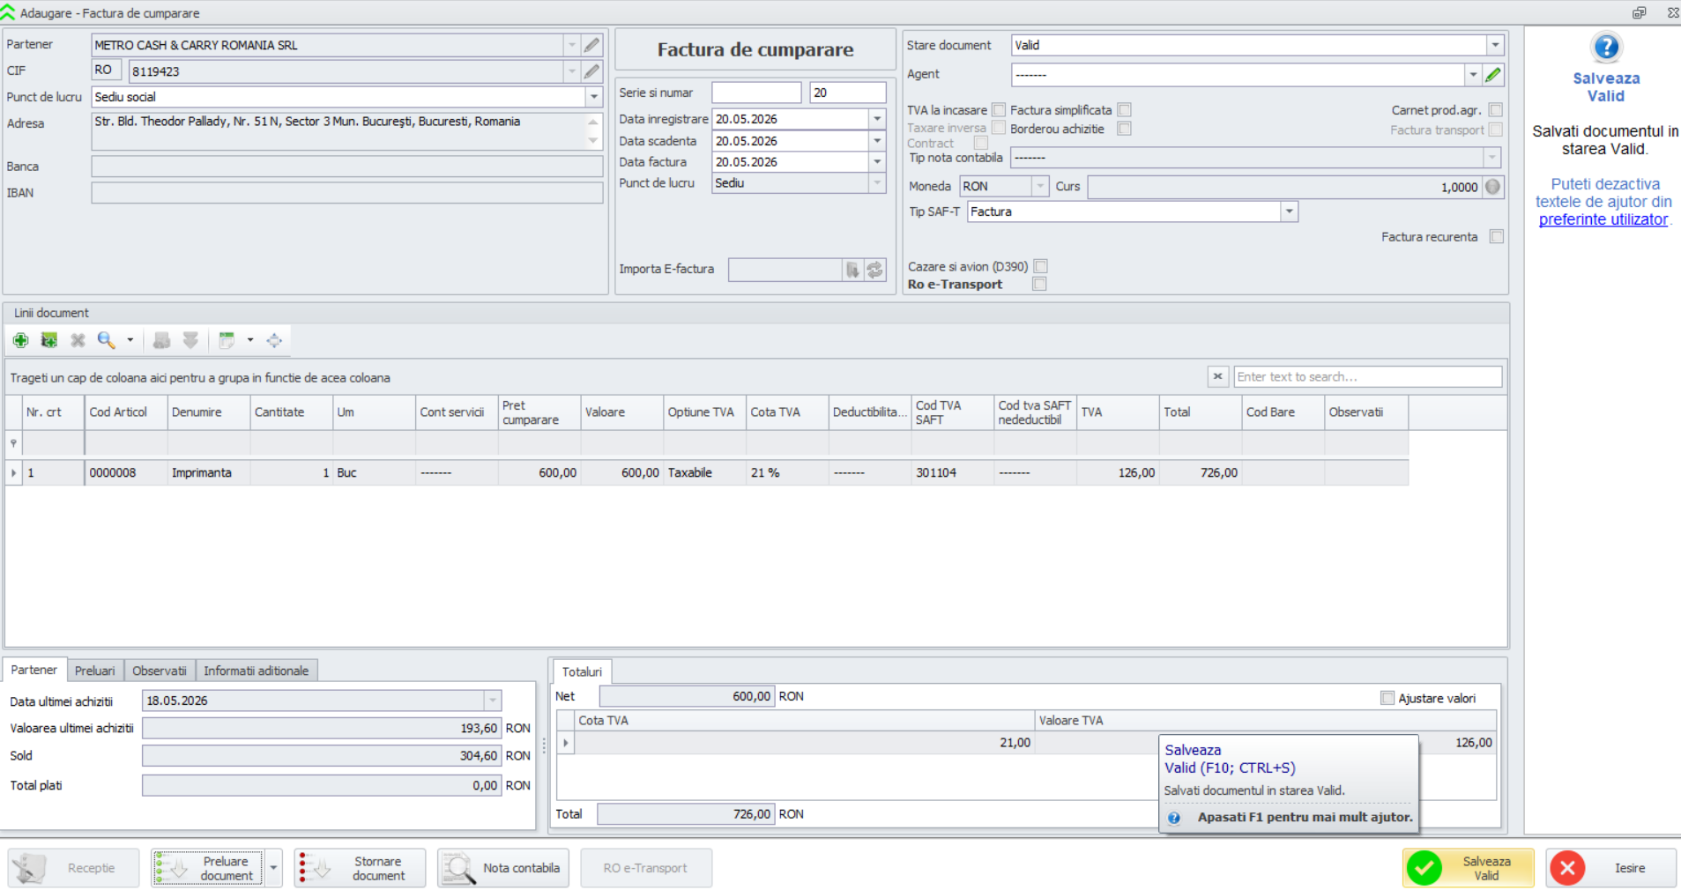Open the Data inregistrare date picker
The image size is (1681, 890).
tap(877, 119)
